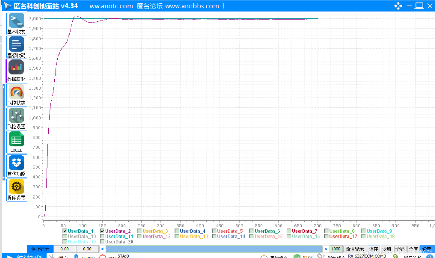Click the 停止显示 stop display button

(40, 249)
